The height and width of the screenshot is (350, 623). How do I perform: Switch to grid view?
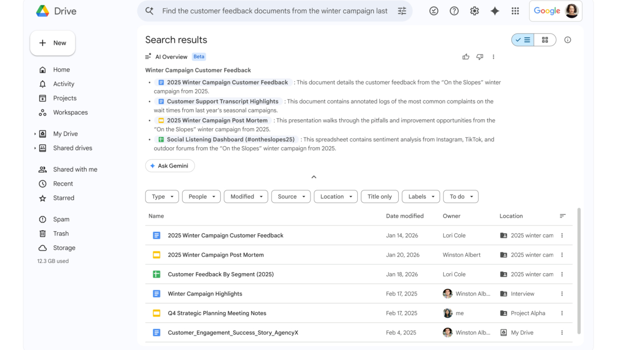544,39
